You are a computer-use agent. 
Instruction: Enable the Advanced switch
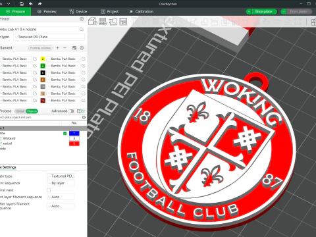click(71, 111)
